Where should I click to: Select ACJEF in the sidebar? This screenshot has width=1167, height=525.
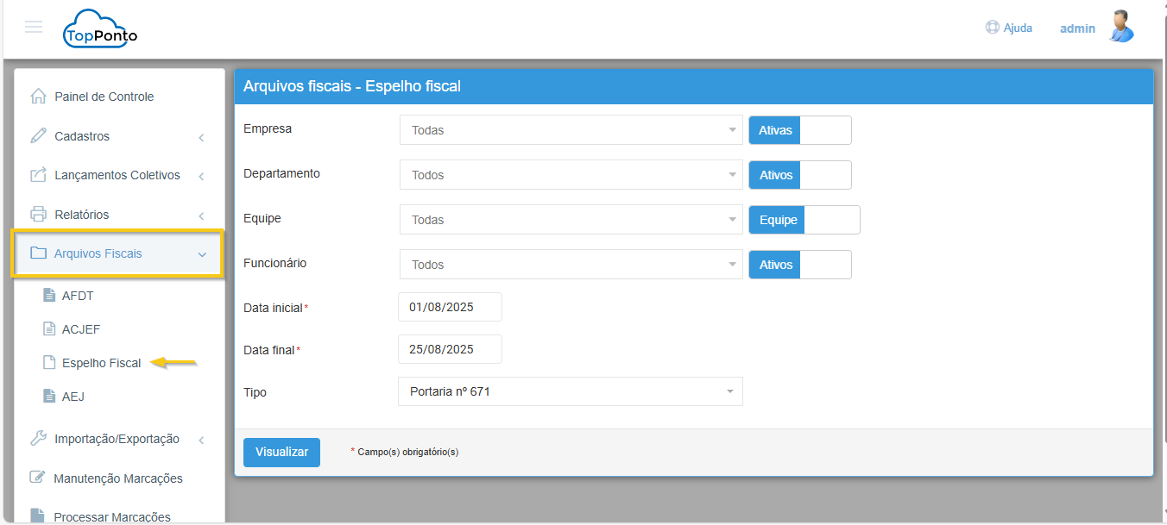coord(81,329)
